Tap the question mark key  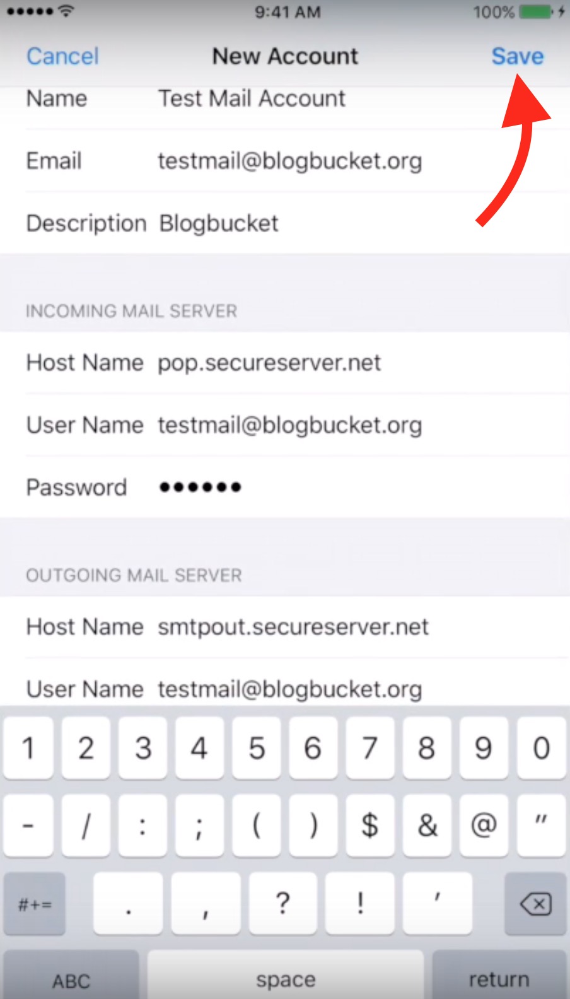[x=282, y=904]
